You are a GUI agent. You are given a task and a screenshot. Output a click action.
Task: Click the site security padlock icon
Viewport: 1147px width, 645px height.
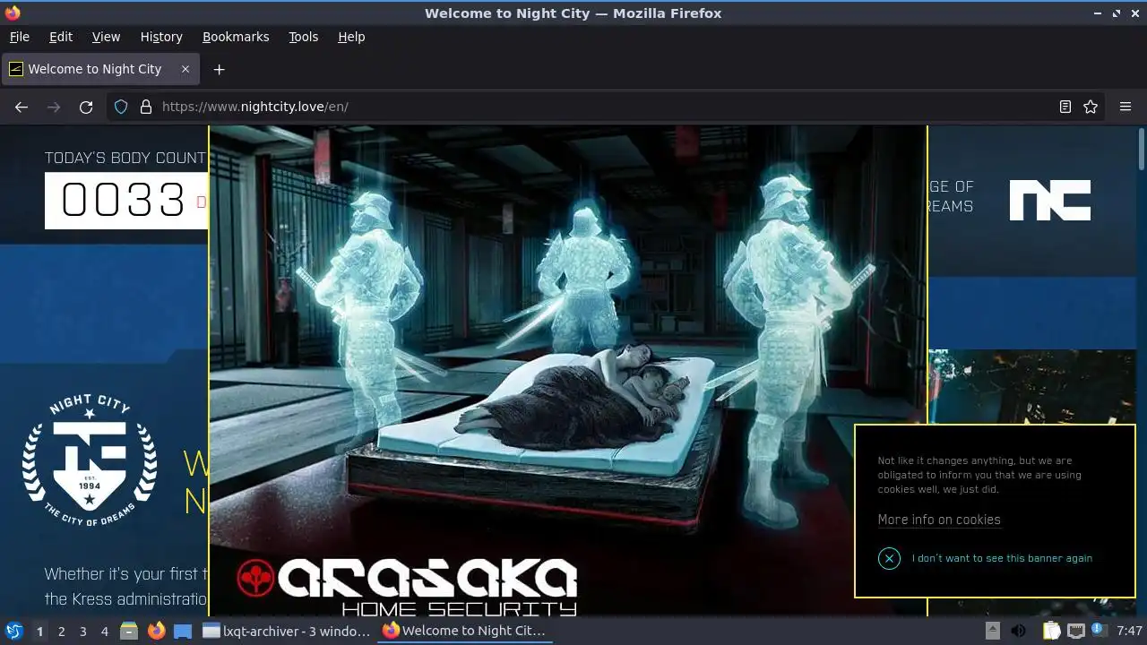[x=146, y=107]
